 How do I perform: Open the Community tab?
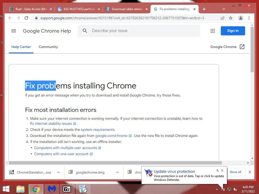(48, 47)
